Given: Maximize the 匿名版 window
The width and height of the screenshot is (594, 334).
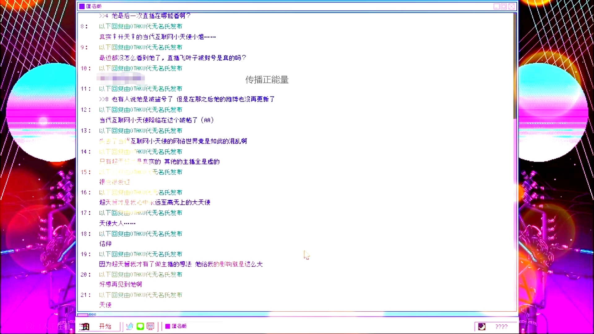Looking at the screenshot, I should point(504,6).
